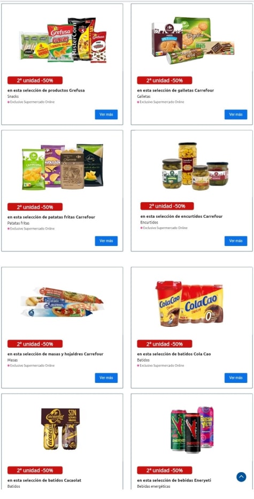Open Ver más for patatas fritas Carrefour
The height and width of the screenshot is (499, 254).
click(106, 241)
